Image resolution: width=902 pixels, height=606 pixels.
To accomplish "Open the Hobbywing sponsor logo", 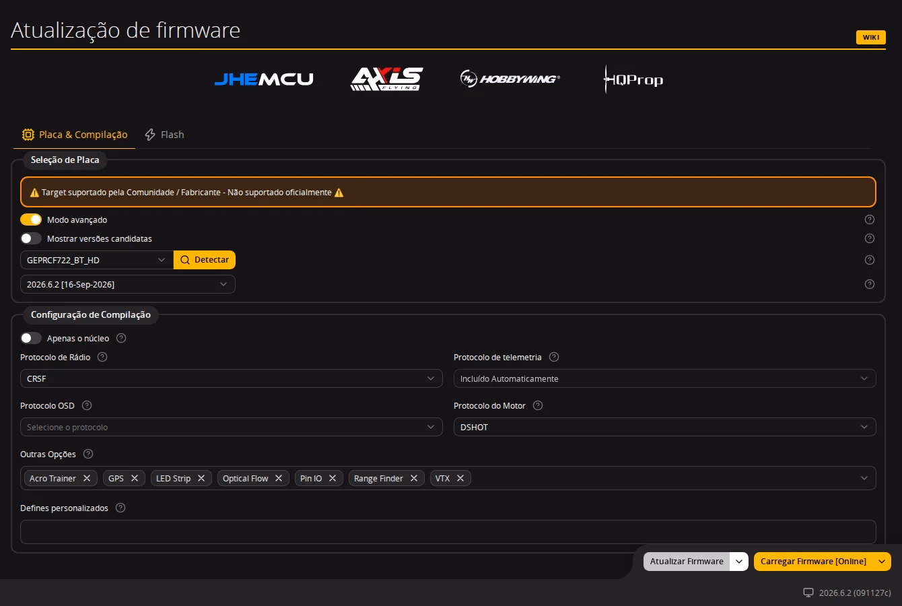I will [510, 79].
